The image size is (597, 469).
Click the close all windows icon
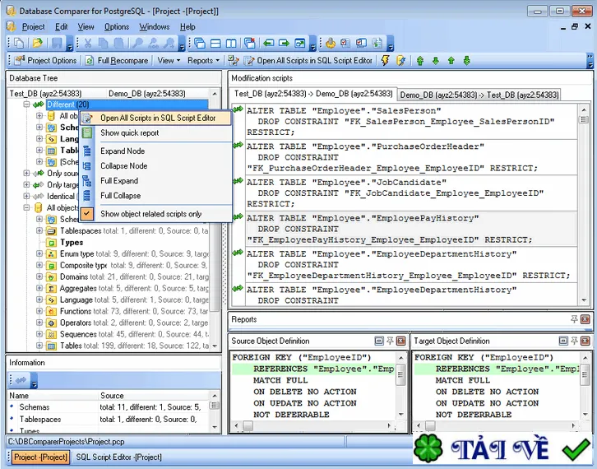pos(250,43)
